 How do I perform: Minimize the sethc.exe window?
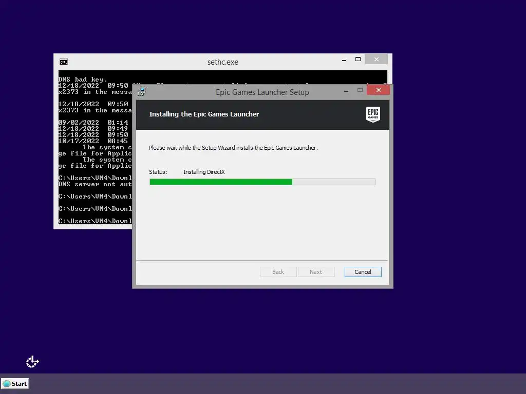click(x=344, y=60)
